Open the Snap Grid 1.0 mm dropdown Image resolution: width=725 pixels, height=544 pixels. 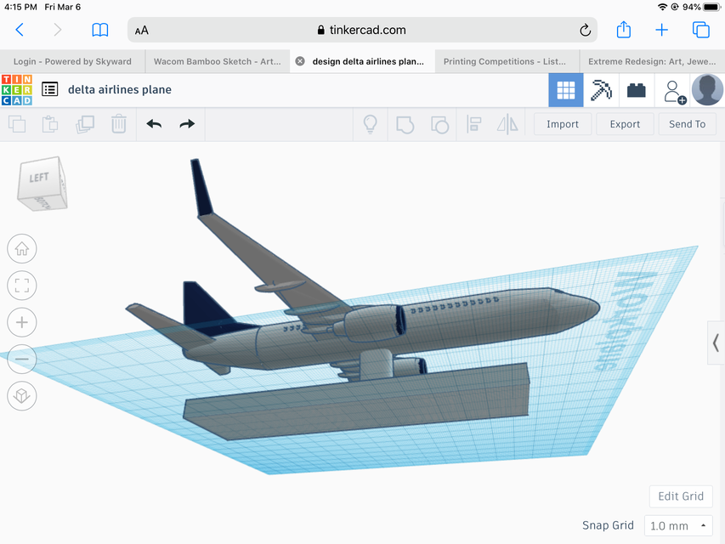(678, 525)
